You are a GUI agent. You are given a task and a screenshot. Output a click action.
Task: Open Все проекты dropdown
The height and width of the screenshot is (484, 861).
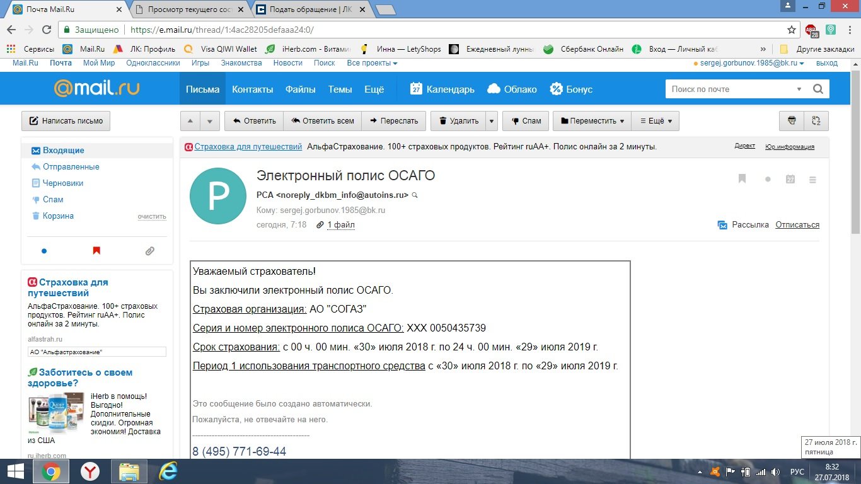373,63
